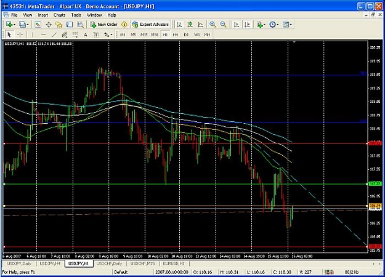Switch to M30 timeframe

[x=155, y=35]
